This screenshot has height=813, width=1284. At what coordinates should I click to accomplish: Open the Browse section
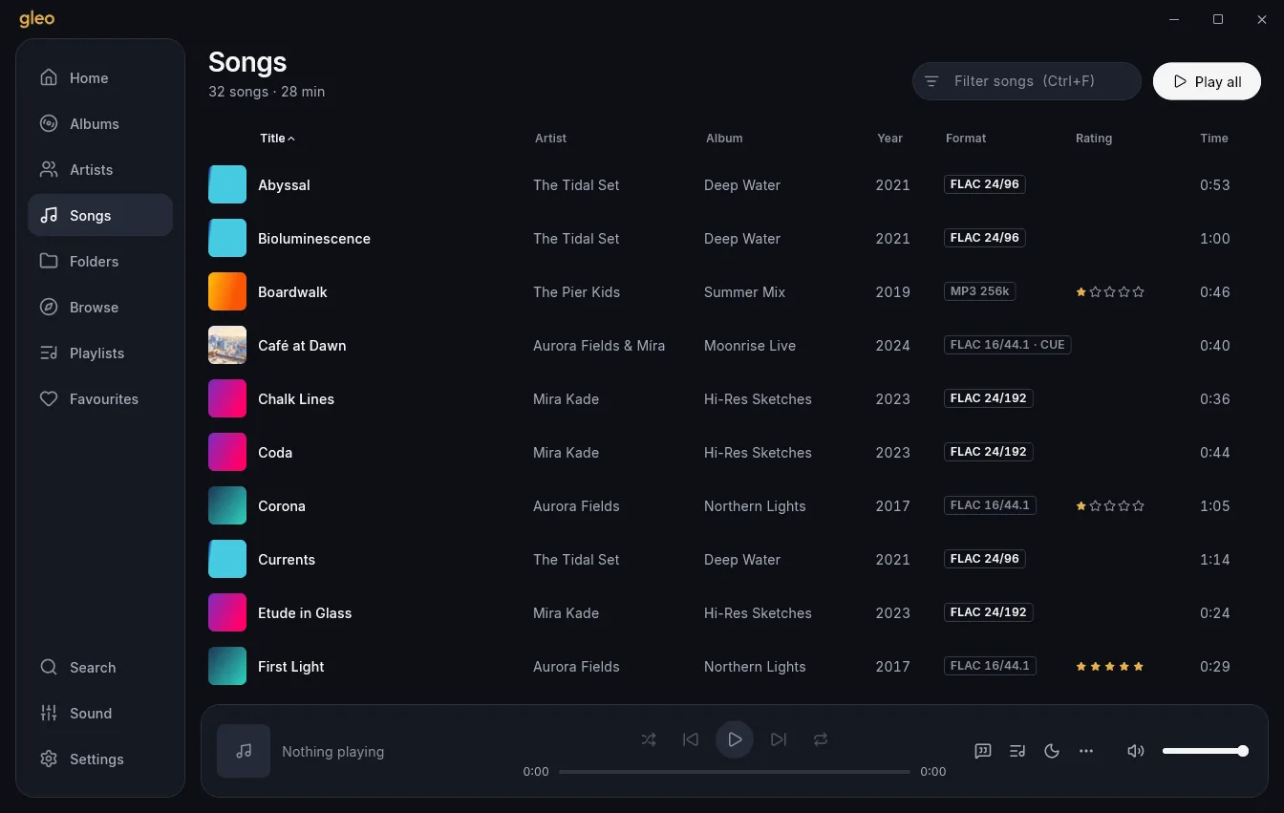(x=100, y=308)
